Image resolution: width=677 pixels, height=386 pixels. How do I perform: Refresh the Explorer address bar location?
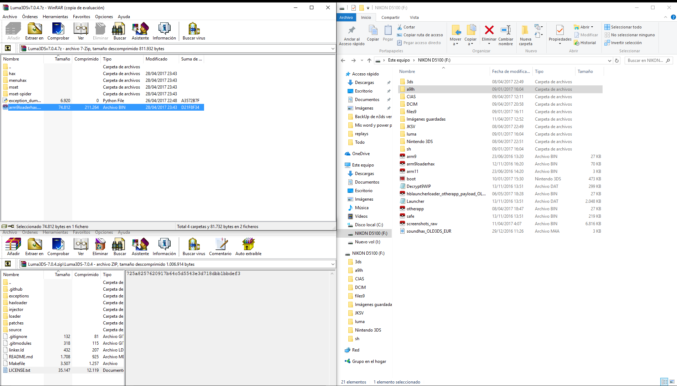617,60
